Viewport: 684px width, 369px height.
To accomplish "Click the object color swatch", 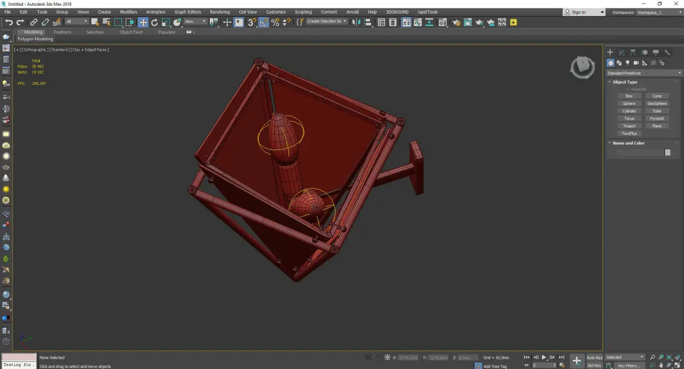I will (x=668, y=153).
